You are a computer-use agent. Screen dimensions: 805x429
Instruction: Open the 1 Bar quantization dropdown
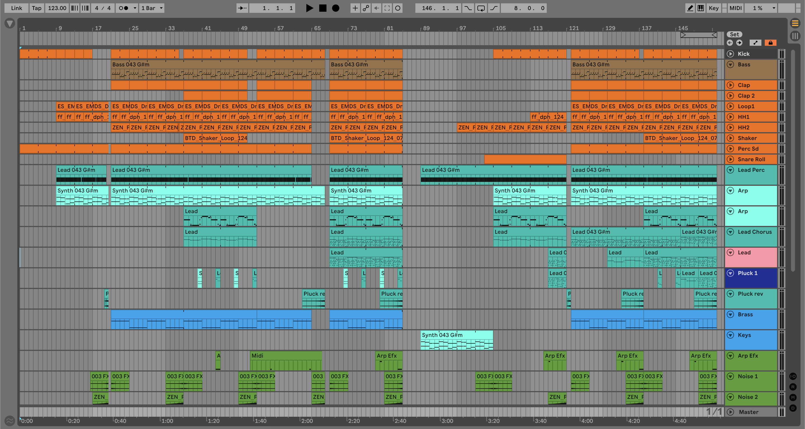(x=152, y=8)
